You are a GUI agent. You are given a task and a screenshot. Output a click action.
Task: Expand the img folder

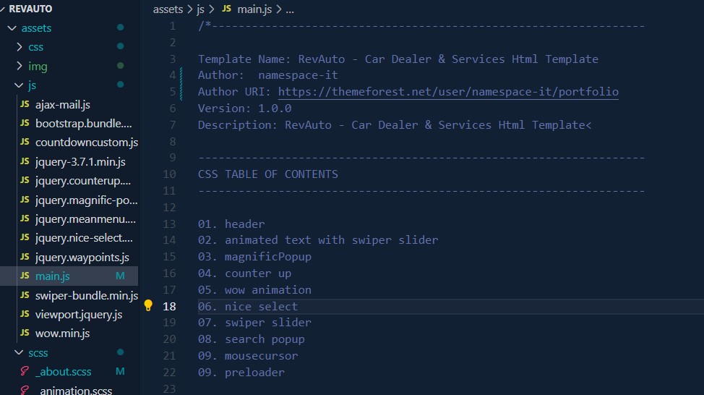click(20, 67)
